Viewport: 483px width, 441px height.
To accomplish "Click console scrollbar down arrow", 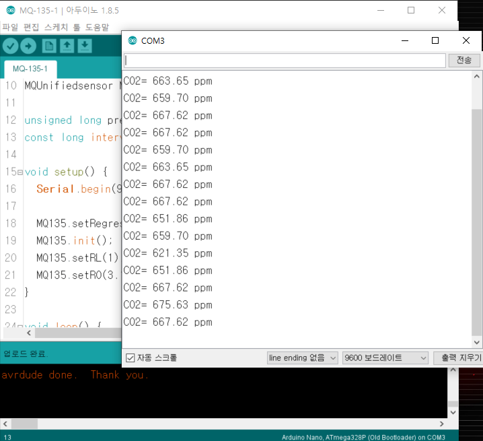I will point(453,412).
